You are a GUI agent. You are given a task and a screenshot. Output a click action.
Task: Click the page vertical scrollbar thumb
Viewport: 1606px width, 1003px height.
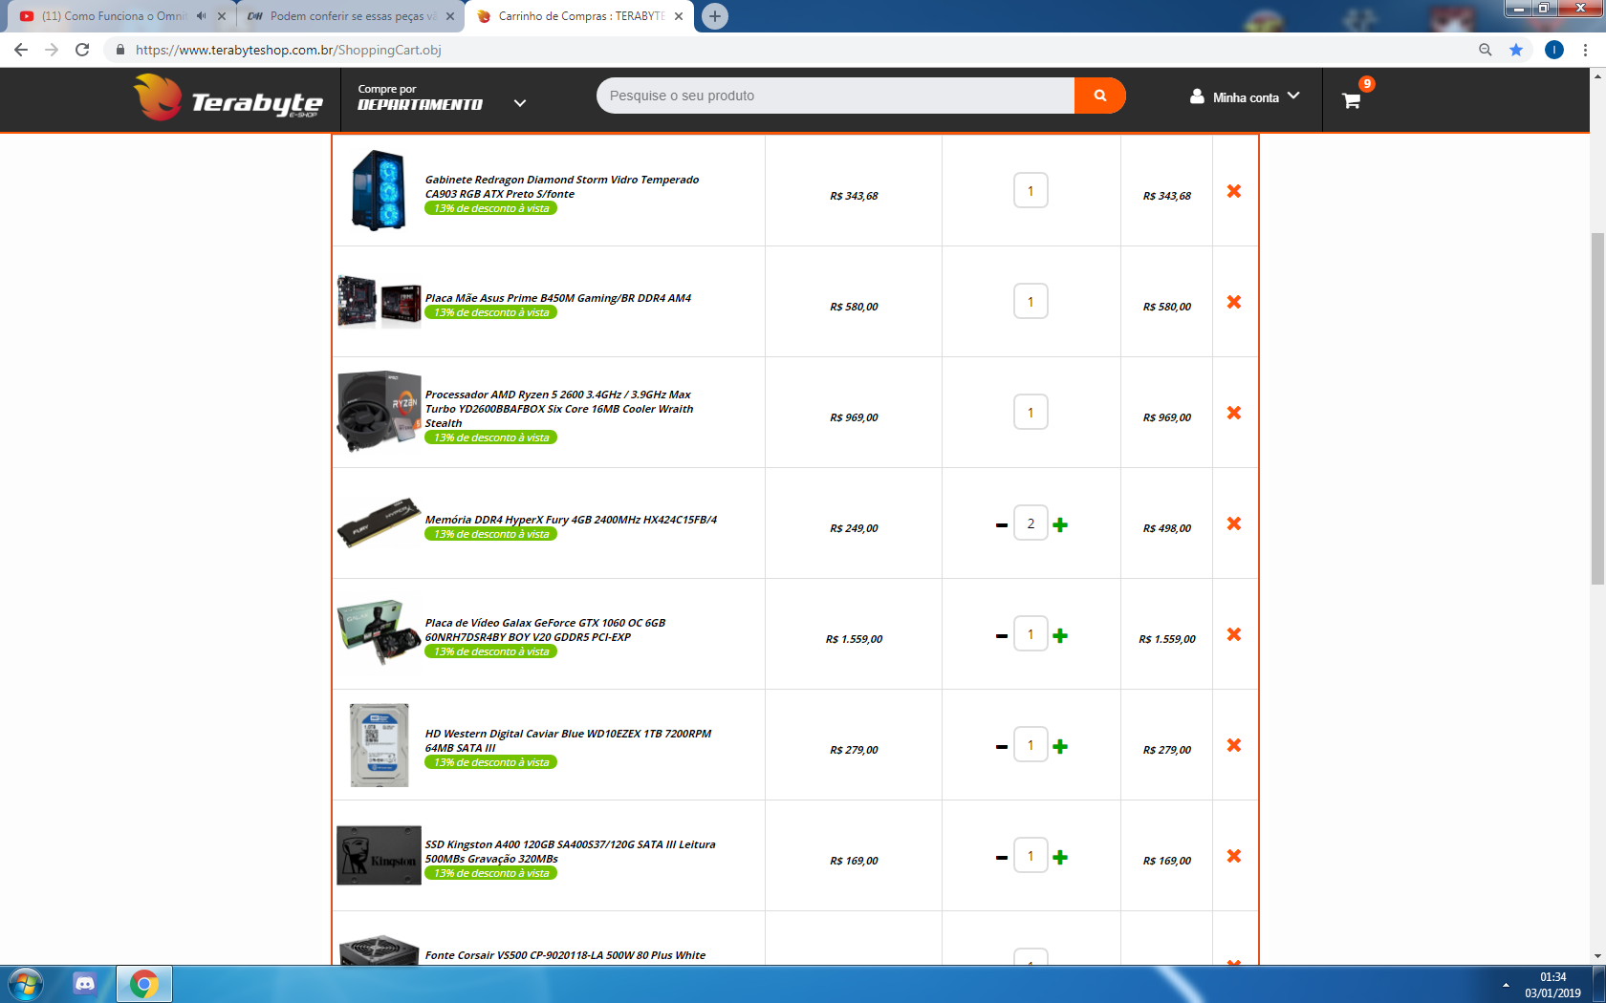[1597, 408]
